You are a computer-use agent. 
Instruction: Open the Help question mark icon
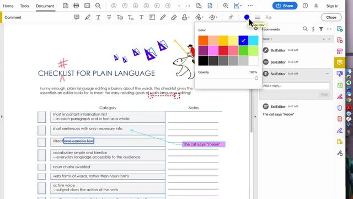tap(305, 6)
